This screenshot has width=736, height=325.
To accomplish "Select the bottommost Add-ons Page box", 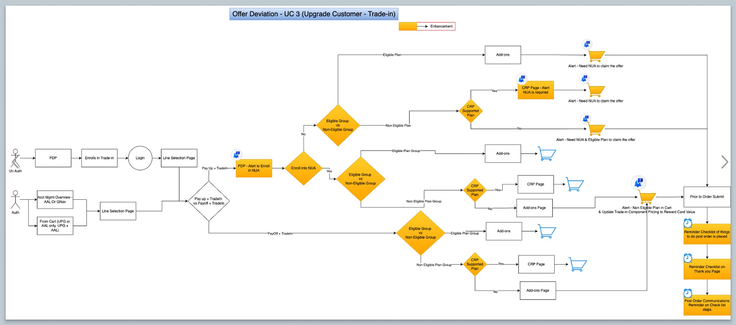I will coord(538,291).
